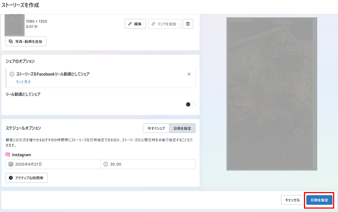Confirm with the blue 日時を指定 button

click(x=319, y=200)
